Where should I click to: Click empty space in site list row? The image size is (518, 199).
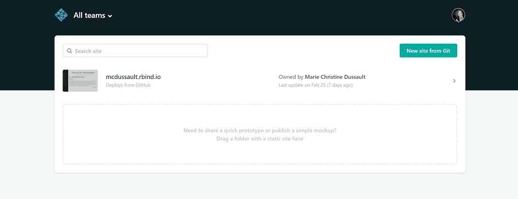coord(218,81)
